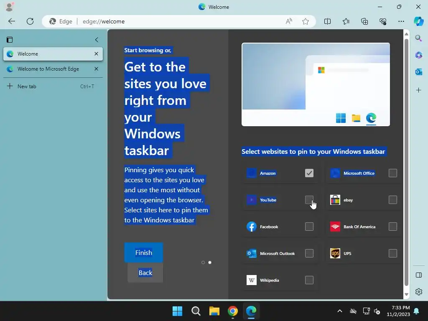Close the Welcome to Microsoft Edge tab
The image size is (428, 321).
tap(96, 69)
